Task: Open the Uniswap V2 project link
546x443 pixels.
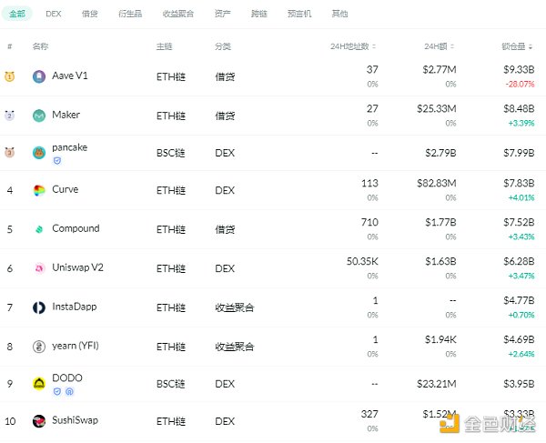Action: click(x=76, y=267)
